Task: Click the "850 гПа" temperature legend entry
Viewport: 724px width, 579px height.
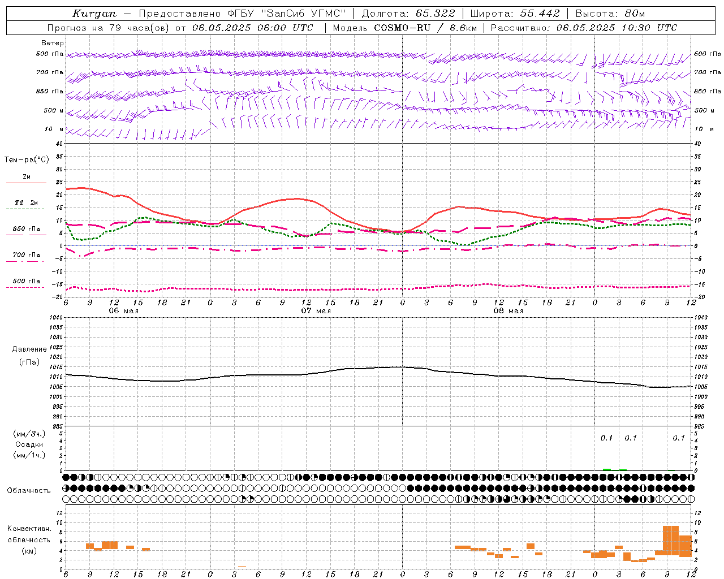Action: (27, 229)
